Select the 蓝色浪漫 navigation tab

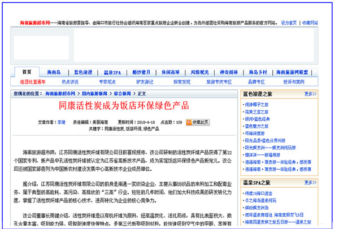tap(82, 72)
